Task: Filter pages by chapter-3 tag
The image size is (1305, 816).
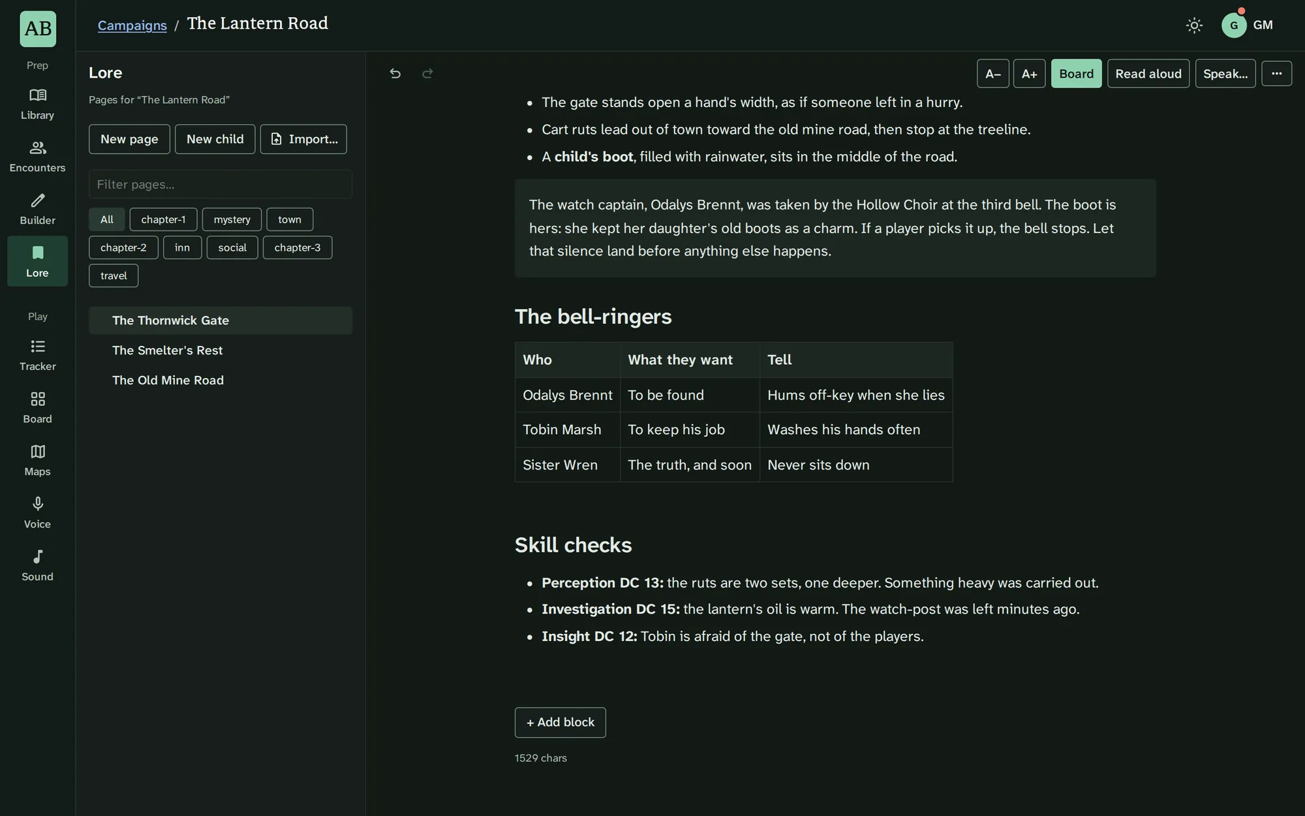Action: [x=298, y=247]
